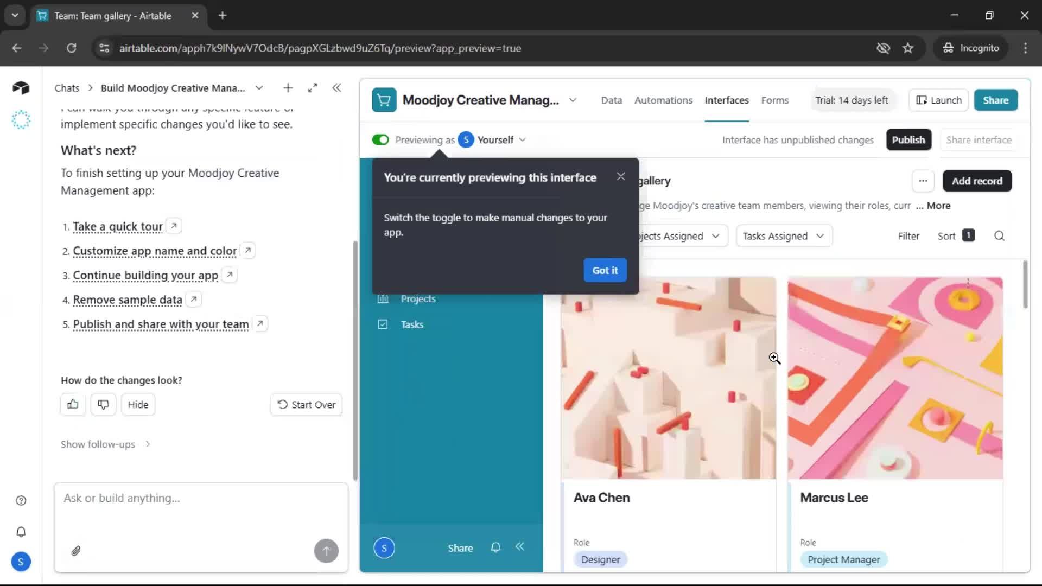Collapse the chat panel with double chevron
The width and height of the screenshot is (1042, 586).
point(336,88)
